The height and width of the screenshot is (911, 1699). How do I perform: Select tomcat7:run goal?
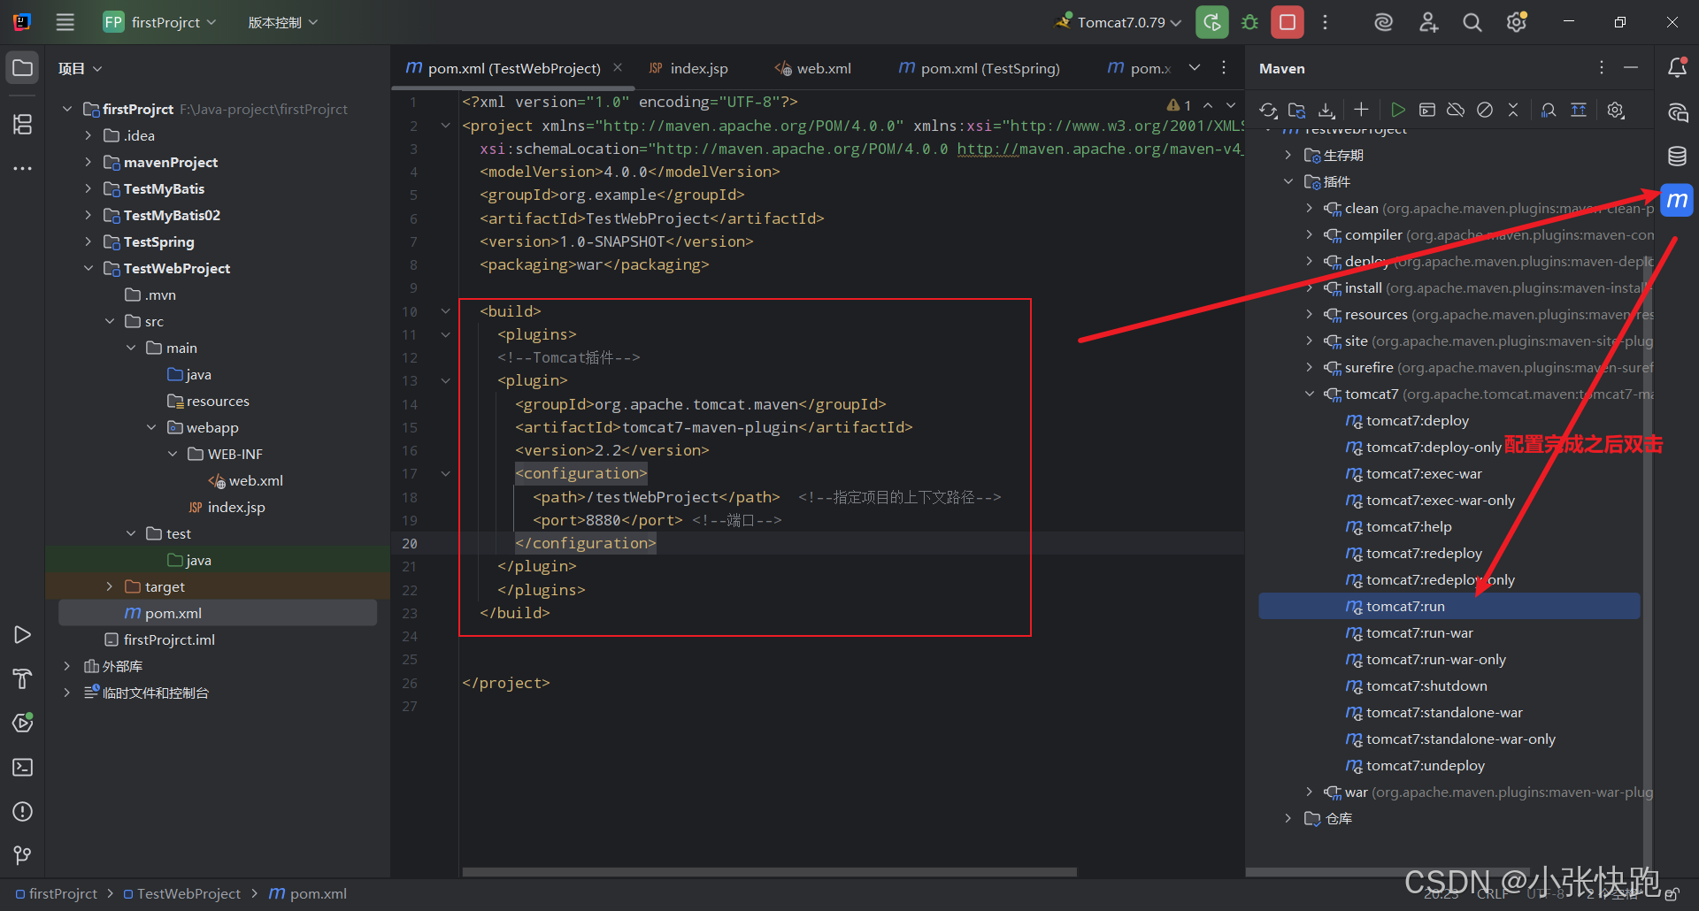tap(1449, 606)
